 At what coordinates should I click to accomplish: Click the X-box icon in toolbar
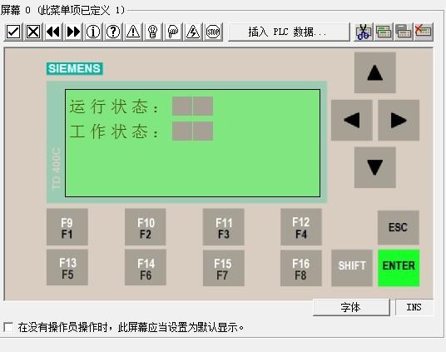click(33, 32)
